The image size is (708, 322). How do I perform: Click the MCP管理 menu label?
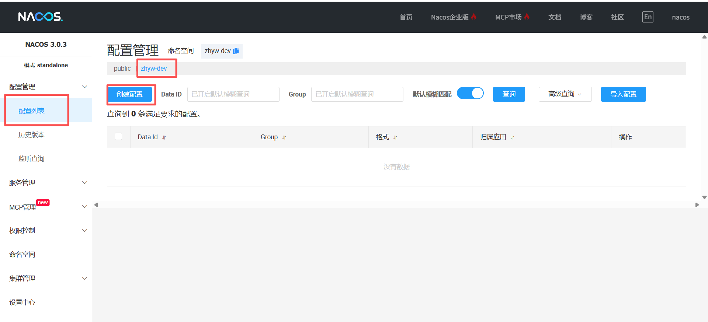tap(22, 207)
